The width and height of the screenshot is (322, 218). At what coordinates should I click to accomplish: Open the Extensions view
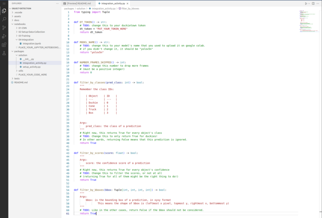pos(4,45)
